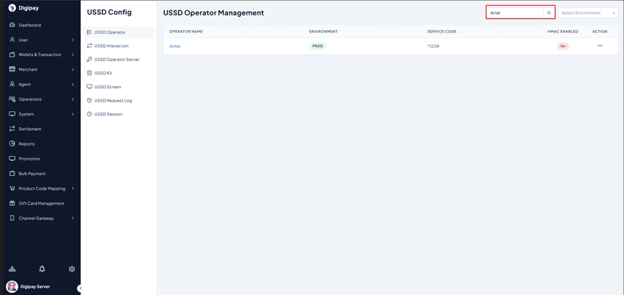624x295 pixels.
Task: Open the Select Environment dropdown
Action: (588, 13)
